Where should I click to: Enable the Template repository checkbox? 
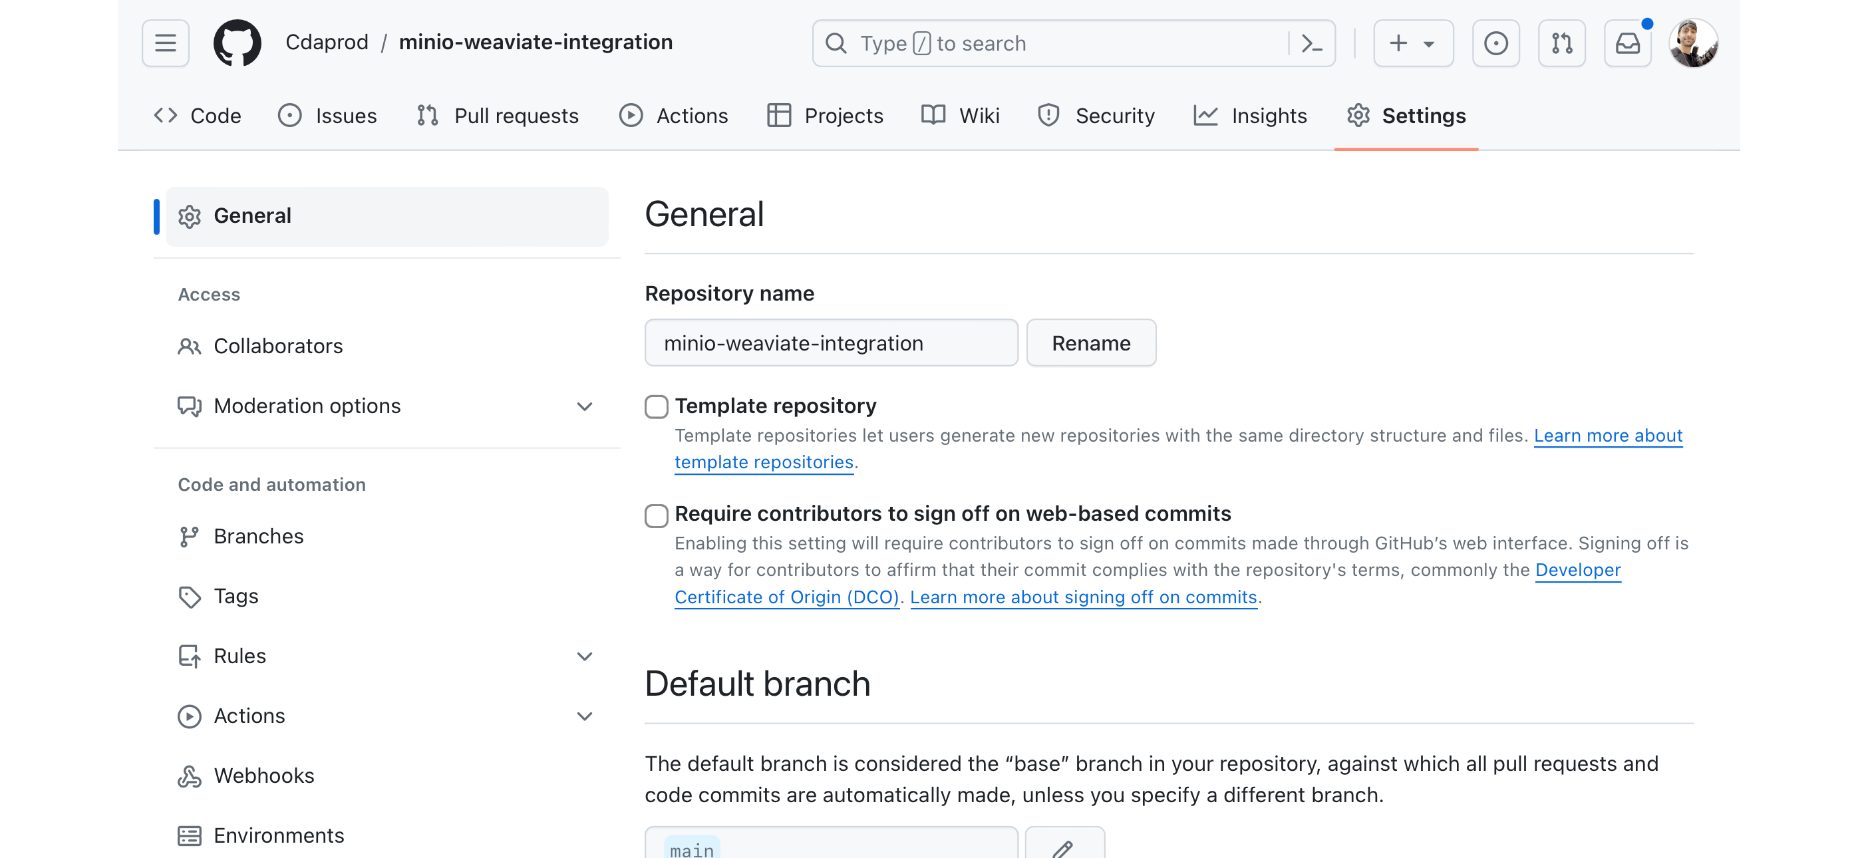pyautogui.click(x=656, y=406)
